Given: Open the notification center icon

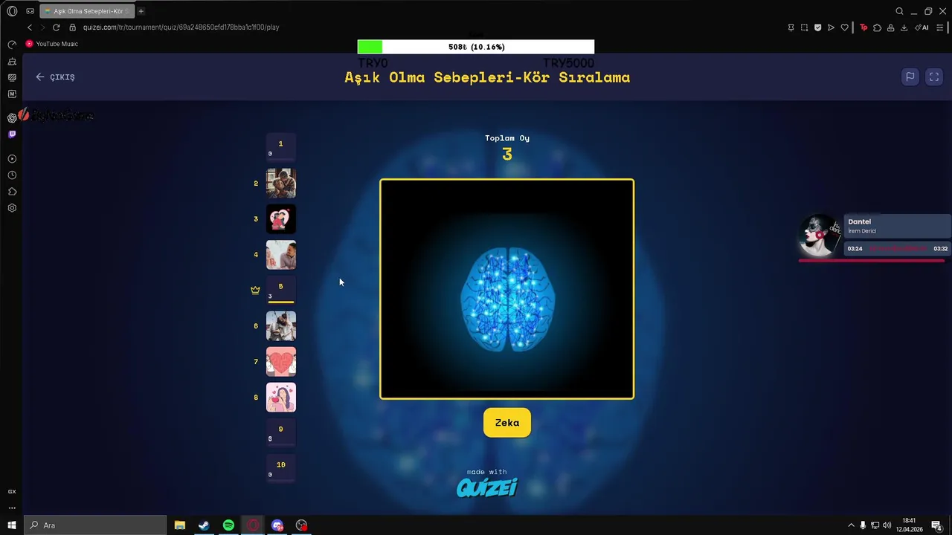Looking at the screenshot, I should [936, 525].
